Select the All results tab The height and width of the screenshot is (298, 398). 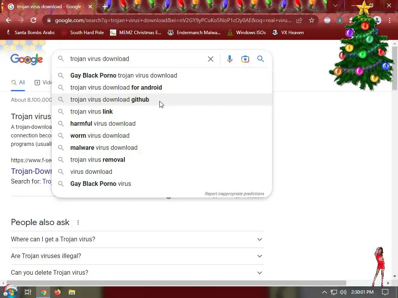[x=18, y=83]
